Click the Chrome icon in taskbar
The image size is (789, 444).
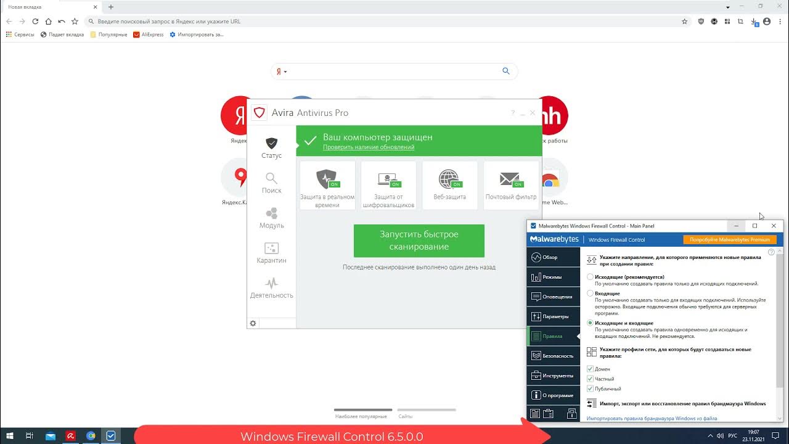(91, 435)
